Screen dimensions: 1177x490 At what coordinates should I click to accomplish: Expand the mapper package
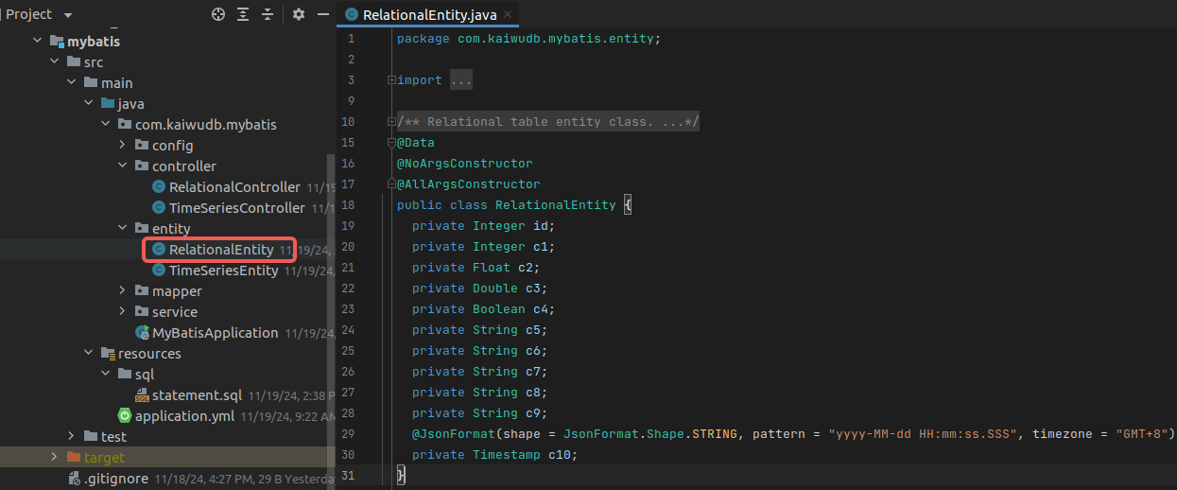(123, 290)
